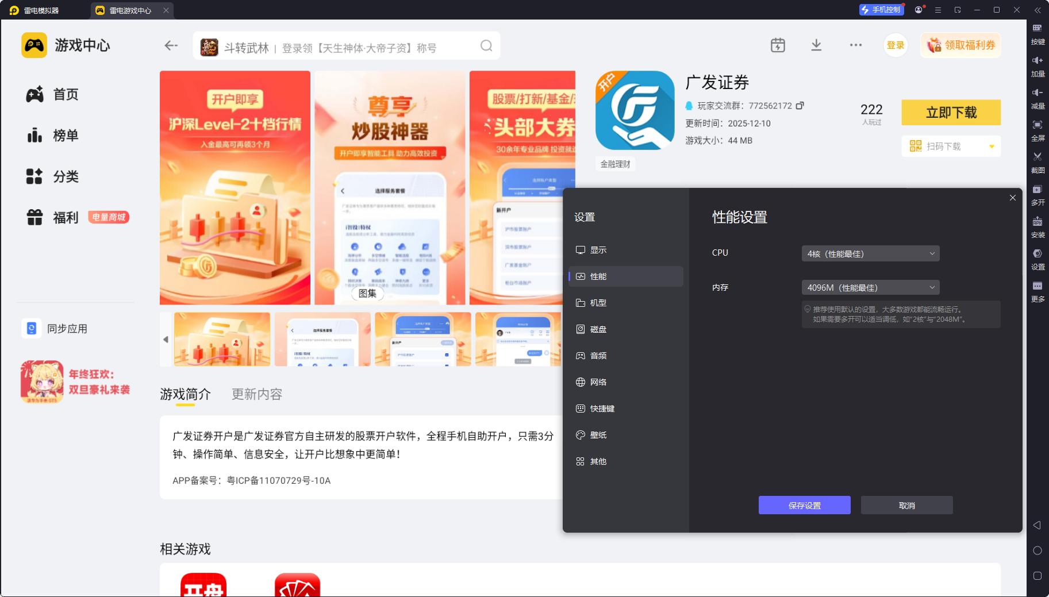The height and width of the screenshot is (597, 1049).
Task: Open the download manager arrow icon
Action: 816,45
